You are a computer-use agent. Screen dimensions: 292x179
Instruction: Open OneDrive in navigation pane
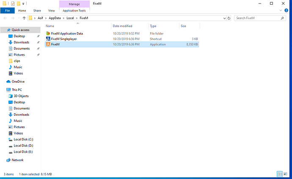pyautogui.click(x=18, y=81)
